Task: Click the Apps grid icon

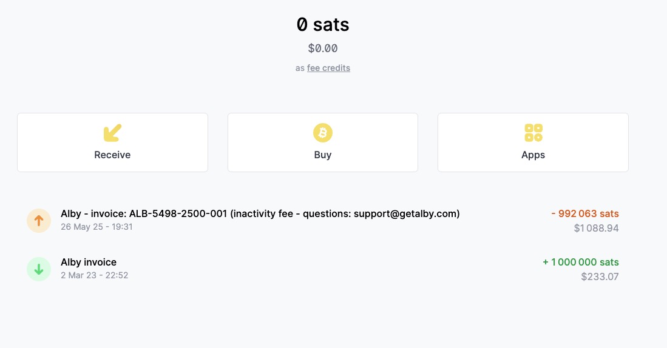Action: click(x=533, y=133)
